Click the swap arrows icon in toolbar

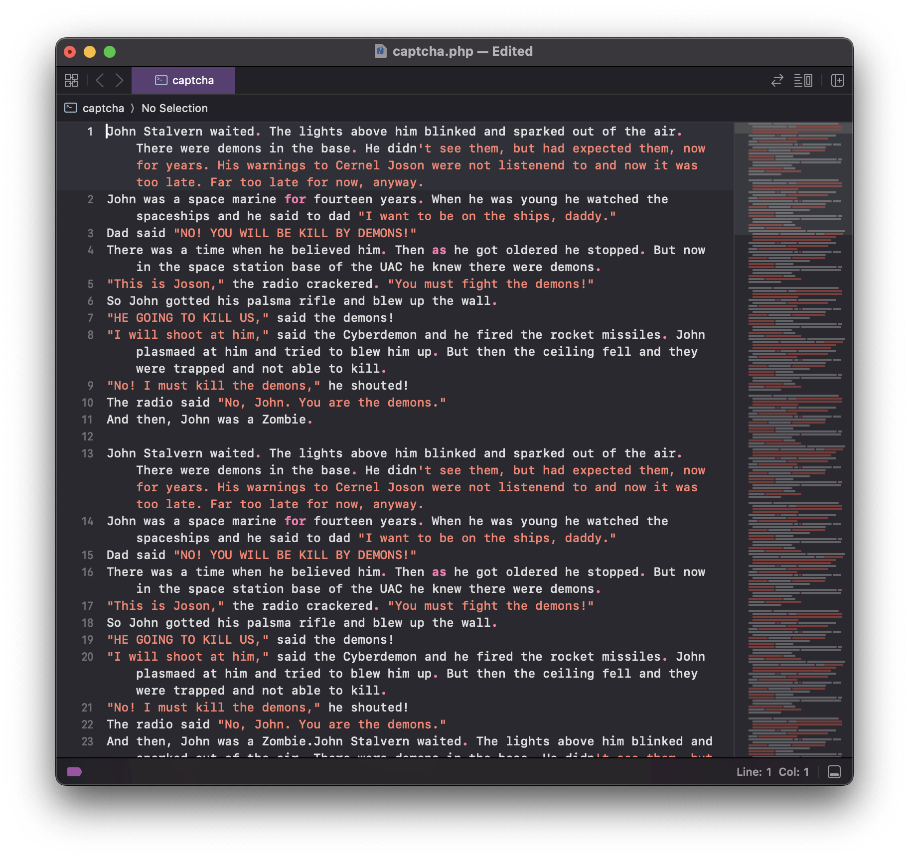point(777,80)
